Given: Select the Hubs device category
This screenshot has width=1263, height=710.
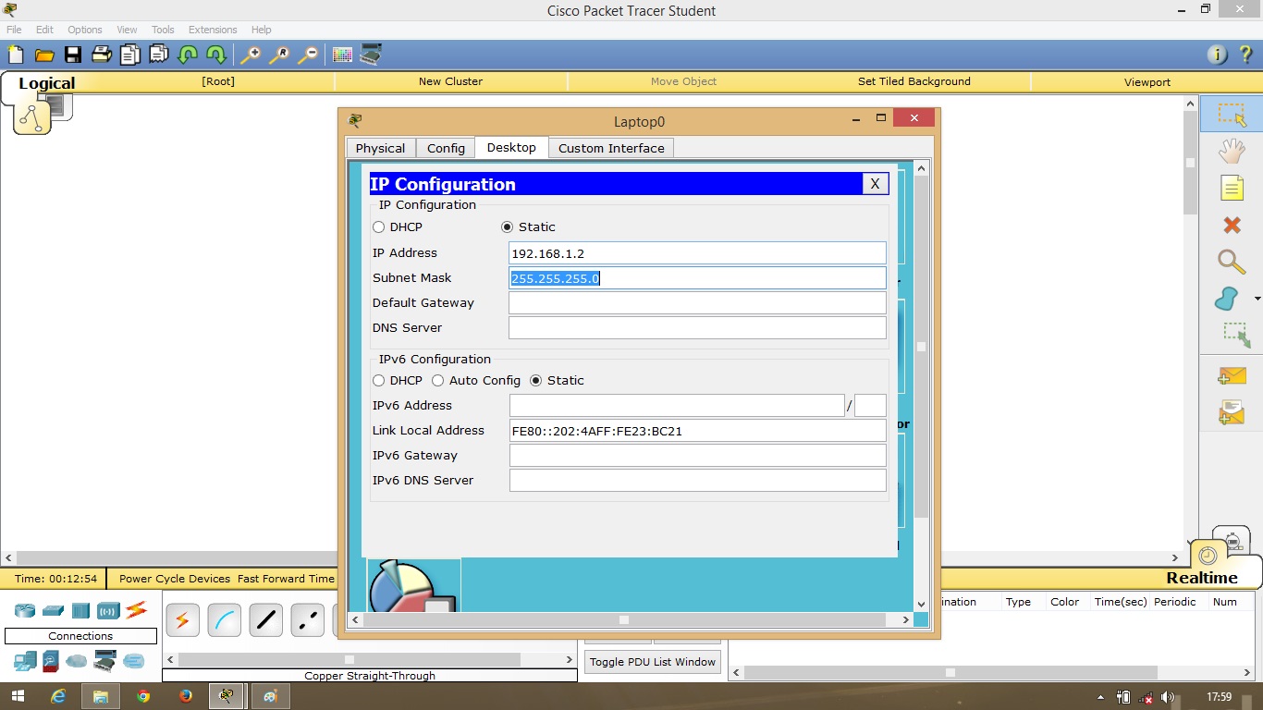Looking at the screenshot, I should click(x=80, y=610).
